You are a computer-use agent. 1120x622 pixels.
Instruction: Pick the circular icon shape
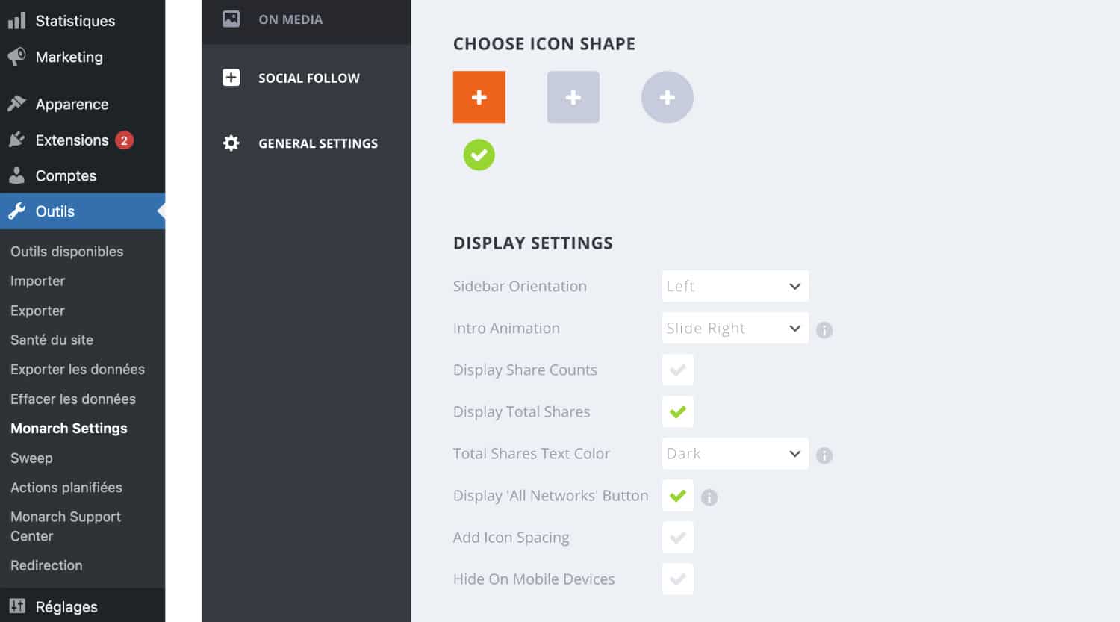(x=668, y=97)
